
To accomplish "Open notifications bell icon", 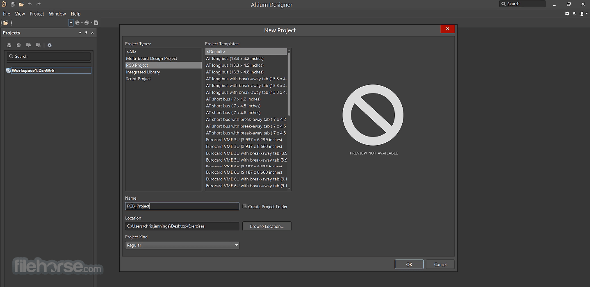I will (x=574, y=14).
